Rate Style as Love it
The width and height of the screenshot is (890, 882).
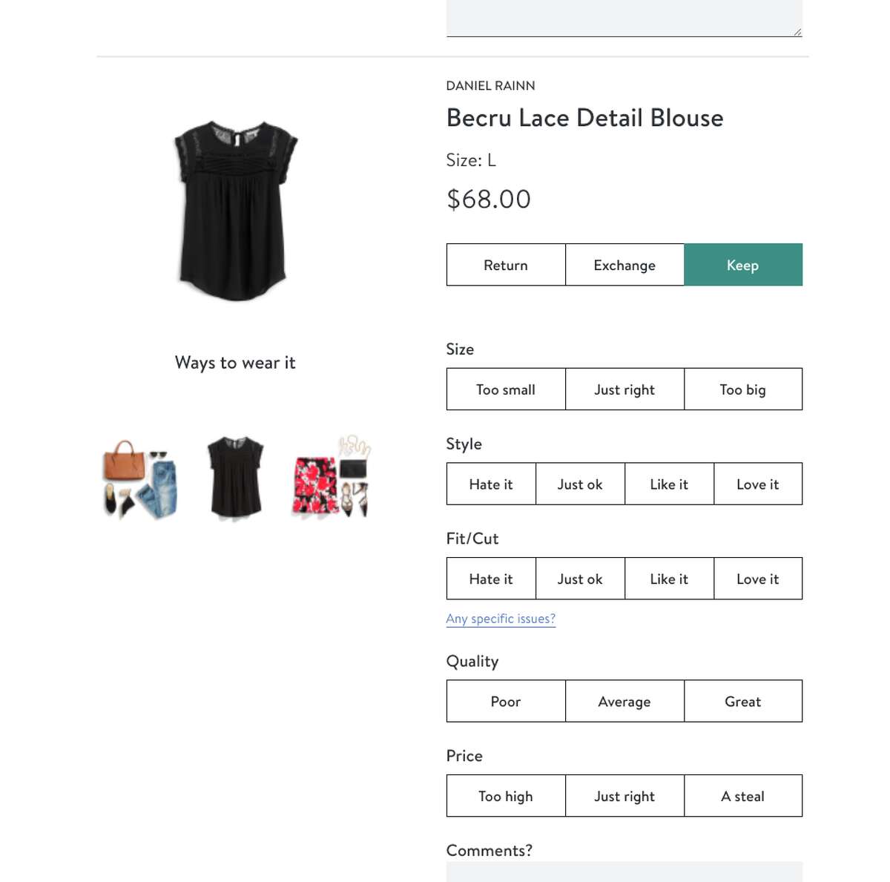(758, 484)
